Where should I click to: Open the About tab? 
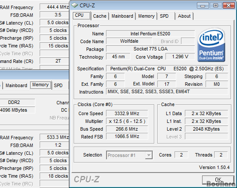(x=184, y=16)
